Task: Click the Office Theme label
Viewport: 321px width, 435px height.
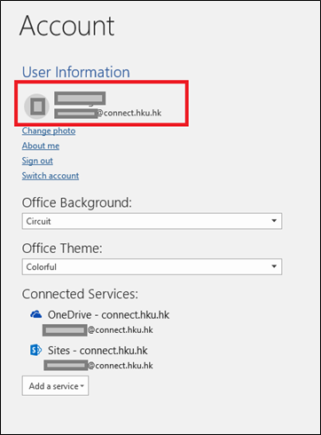Action: (62, 249)
